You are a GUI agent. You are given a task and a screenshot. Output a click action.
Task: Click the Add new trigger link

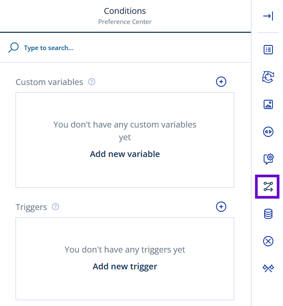125,266
